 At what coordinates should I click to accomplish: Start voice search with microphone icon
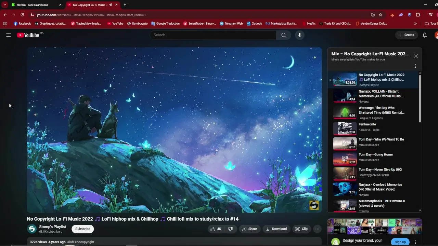299,35
